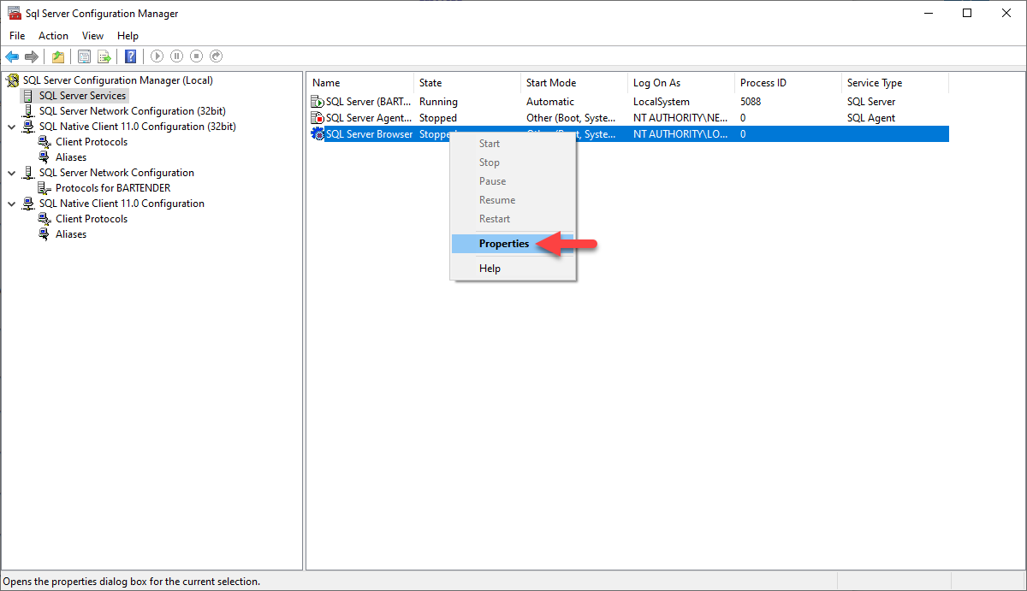
Task: Click the Pause Service toolbar icon
Action: click(x=176, y=56)
